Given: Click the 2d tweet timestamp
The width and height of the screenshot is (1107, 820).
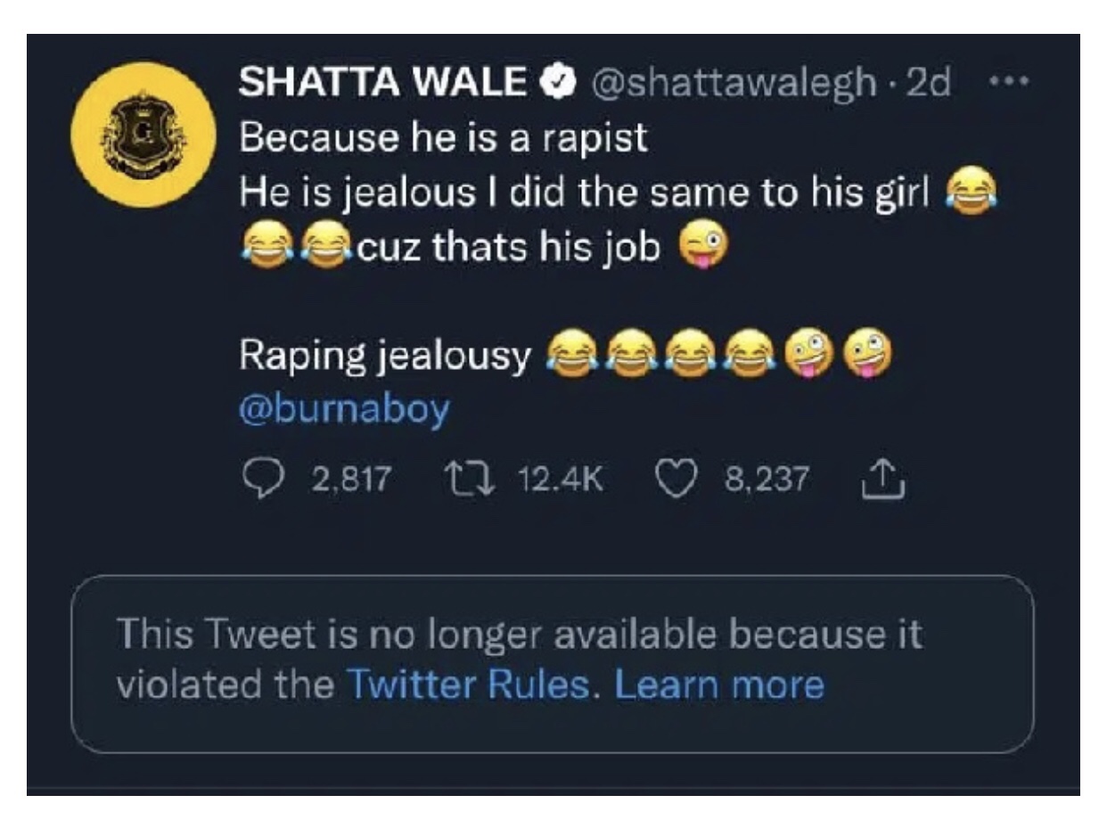Looking at the screenshot, I should pyautogui.click(x=928, y=84).
